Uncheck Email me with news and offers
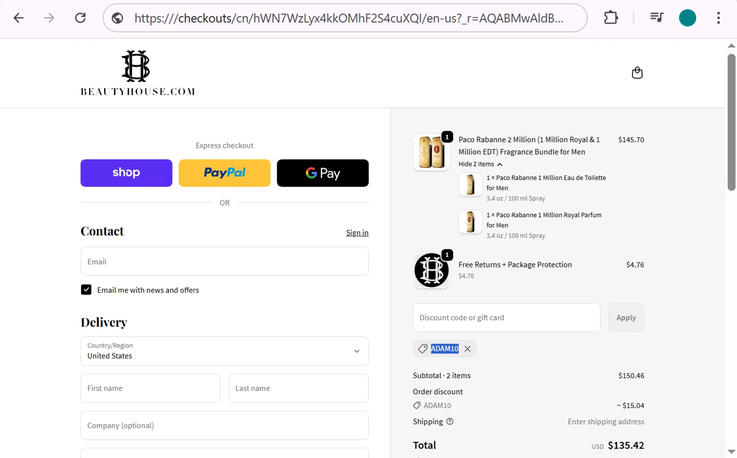Screen dimensions: 737x458 [x=86, y=290]
